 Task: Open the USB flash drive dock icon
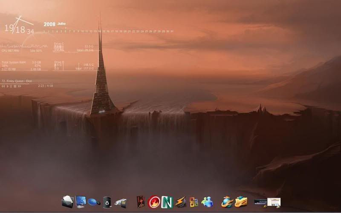click(121, 203)
